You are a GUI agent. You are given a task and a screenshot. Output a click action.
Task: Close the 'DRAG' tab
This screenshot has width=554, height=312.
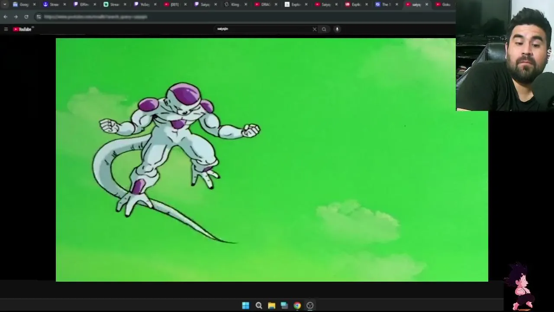[x=276, y=4]
